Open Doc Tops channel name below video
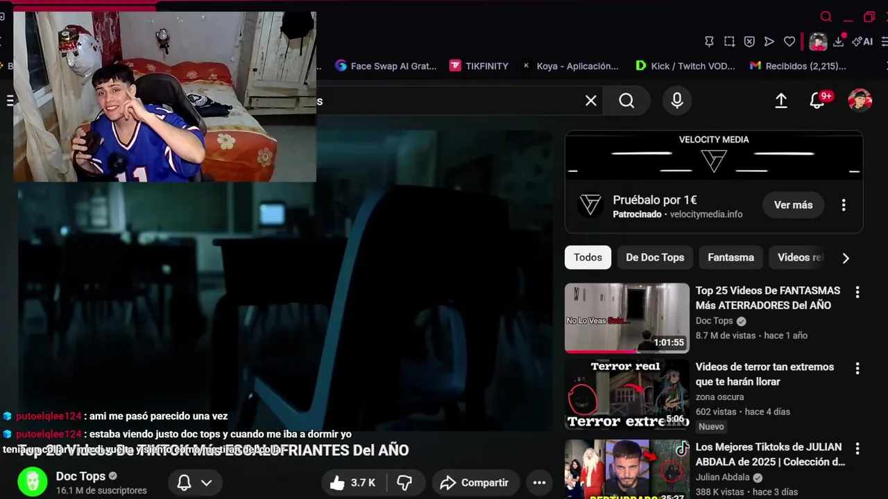 coord(80,476)
